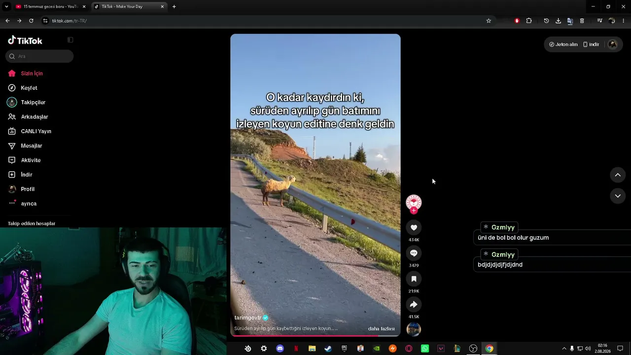Open WhatsApp from the taskbar

point(425,349)
